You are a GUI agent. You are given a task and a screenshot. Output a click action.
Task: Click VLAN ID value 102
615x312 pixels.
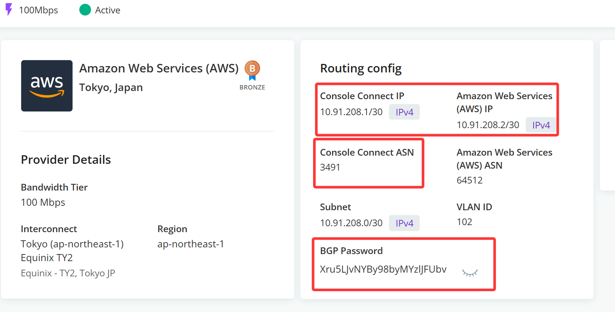pyautogui.click(x=464, y=222)
